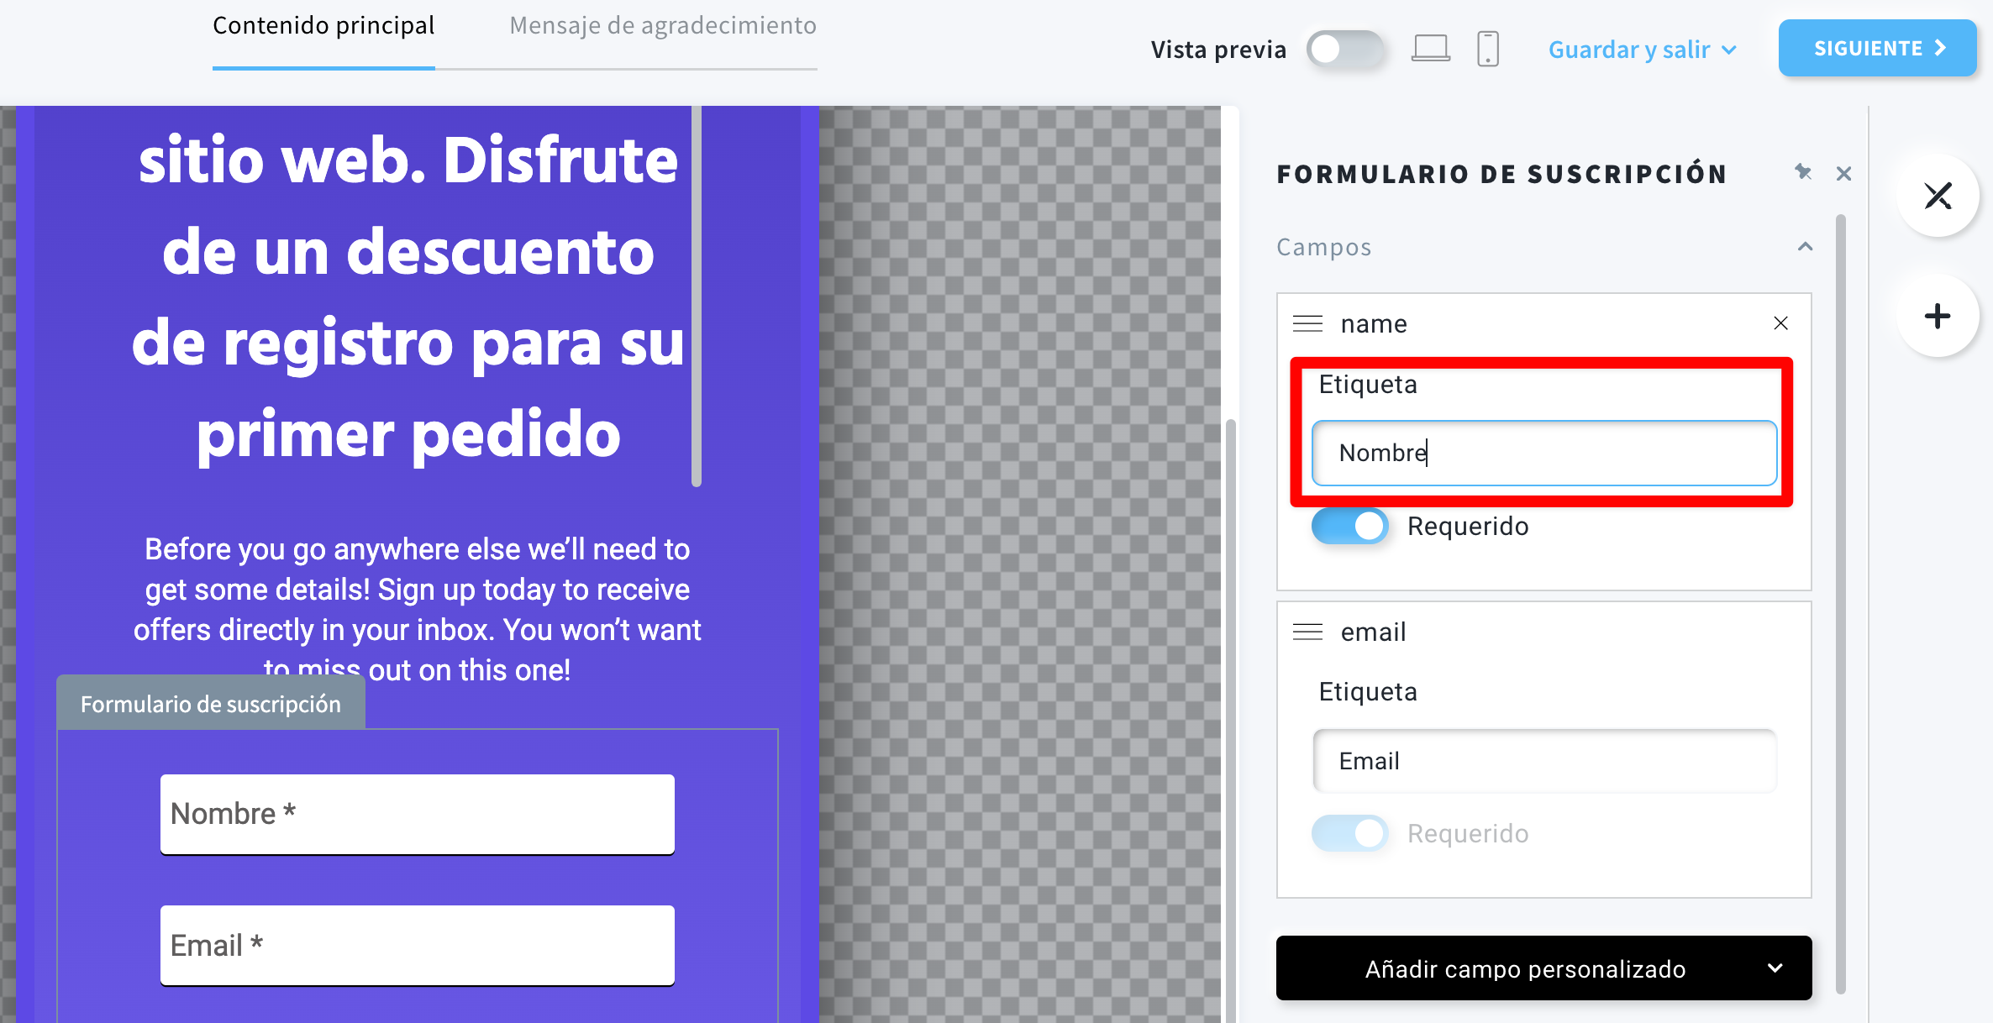The height and width of the screenshot is (1023, 1993).
Task: Select the Formulario de suscripción block label
Action: pyautogui.click(x=211, y=703)
